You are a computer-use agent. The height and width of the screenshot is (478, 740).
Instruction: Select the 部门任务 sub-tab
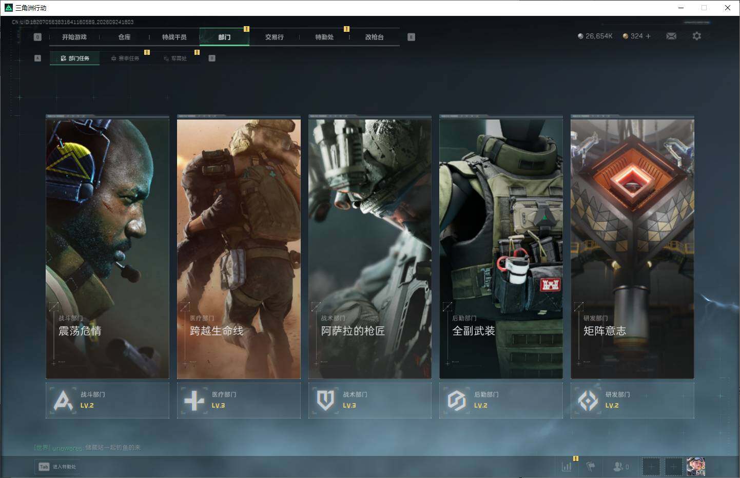(x=75, y=58)
